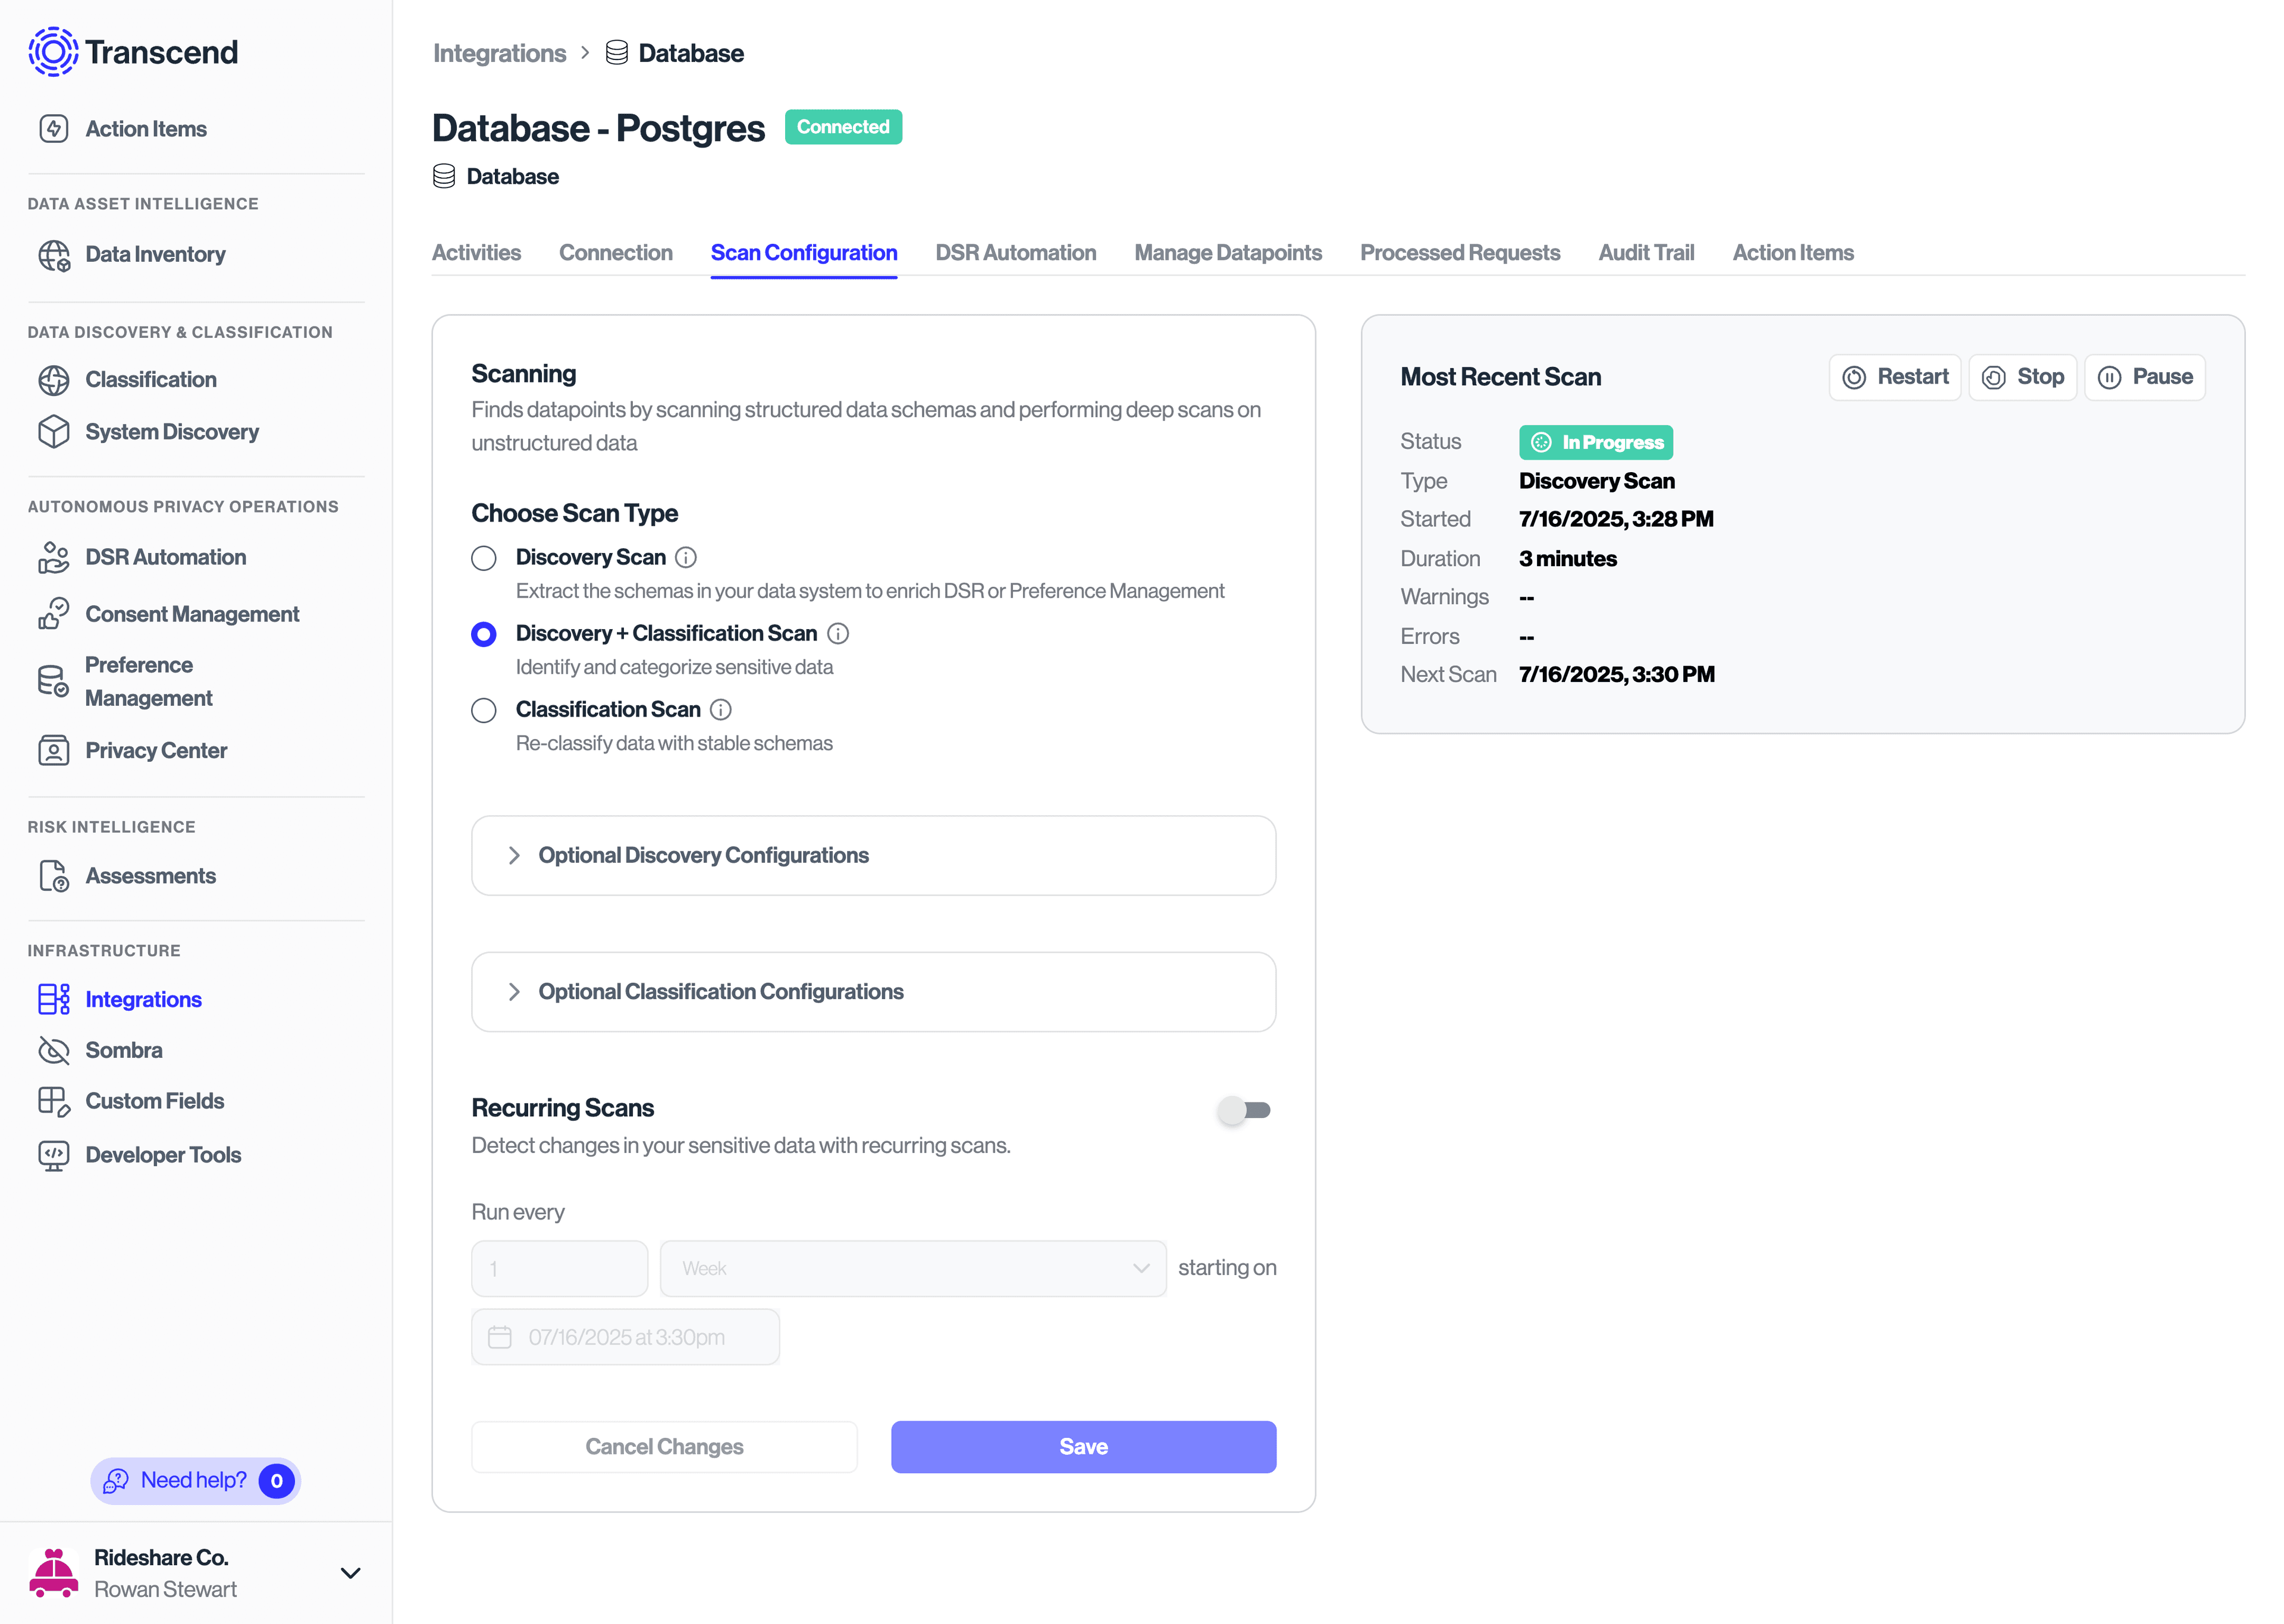Switch to the DSR Automation tab

click(x=1015, y=253)
